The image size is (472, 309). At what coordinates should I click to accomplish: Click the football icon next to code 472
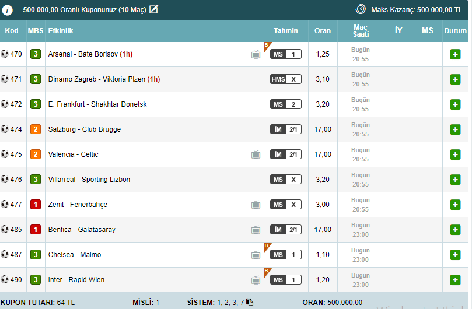(5, 104)
